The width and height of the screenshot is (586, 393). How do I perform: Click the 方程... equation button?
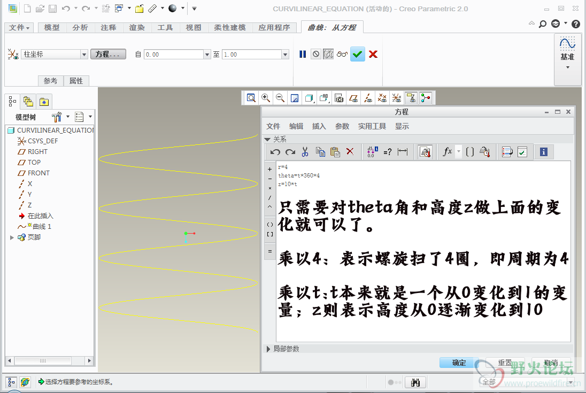click(x=108, y=54)
